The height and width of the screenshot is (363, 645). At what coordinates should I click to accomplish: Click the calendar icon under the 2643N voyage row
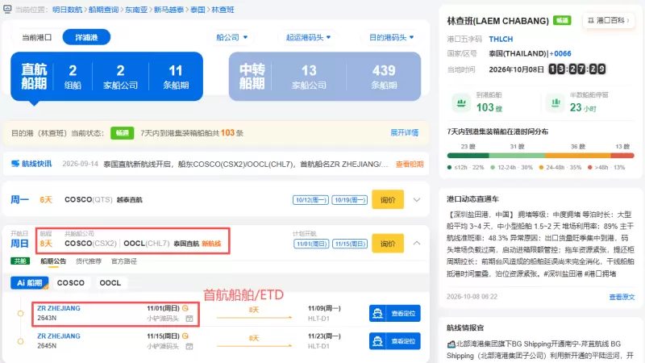pos(189,319)
